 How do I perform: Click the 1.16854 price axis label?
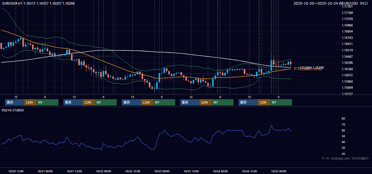(347, 31)
